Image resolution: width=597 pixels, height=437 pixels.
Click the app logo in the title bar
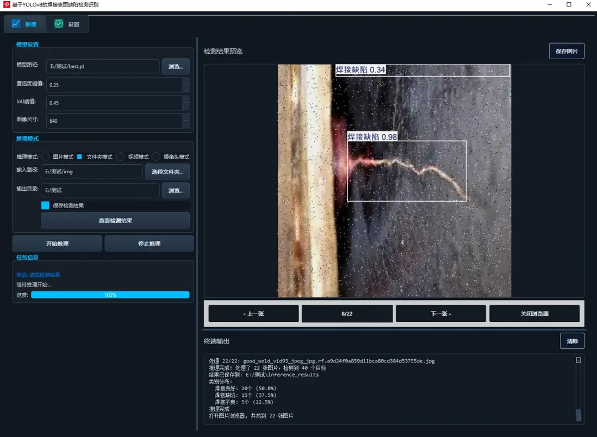tap(7, 5)
